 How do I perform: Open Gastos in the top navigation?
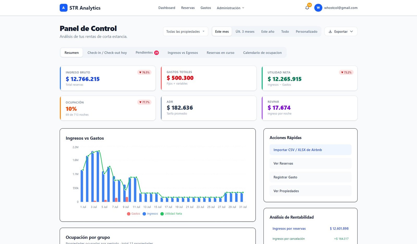pos(206,8)
